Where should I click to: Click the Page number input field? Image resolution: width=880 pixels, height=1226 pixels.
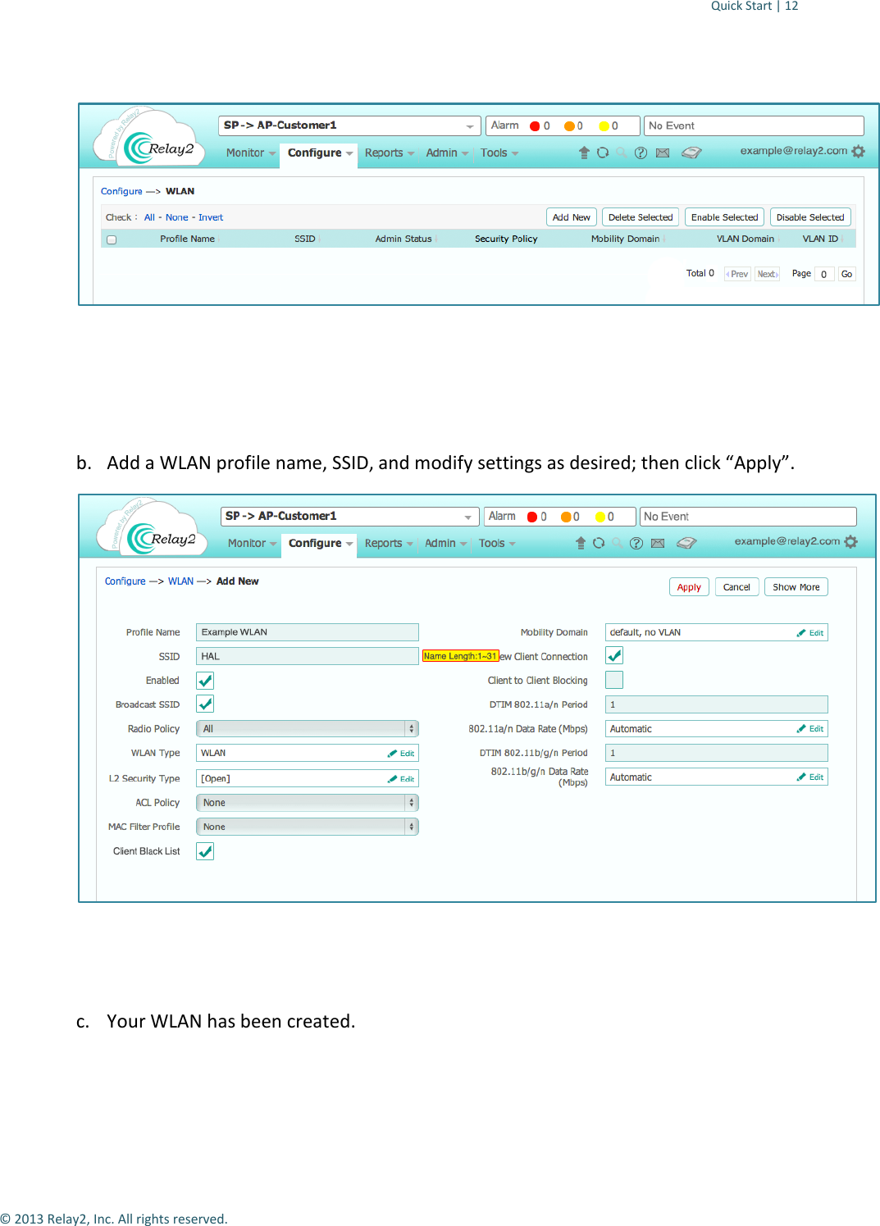pyautogui.click(x=824, y=273)
